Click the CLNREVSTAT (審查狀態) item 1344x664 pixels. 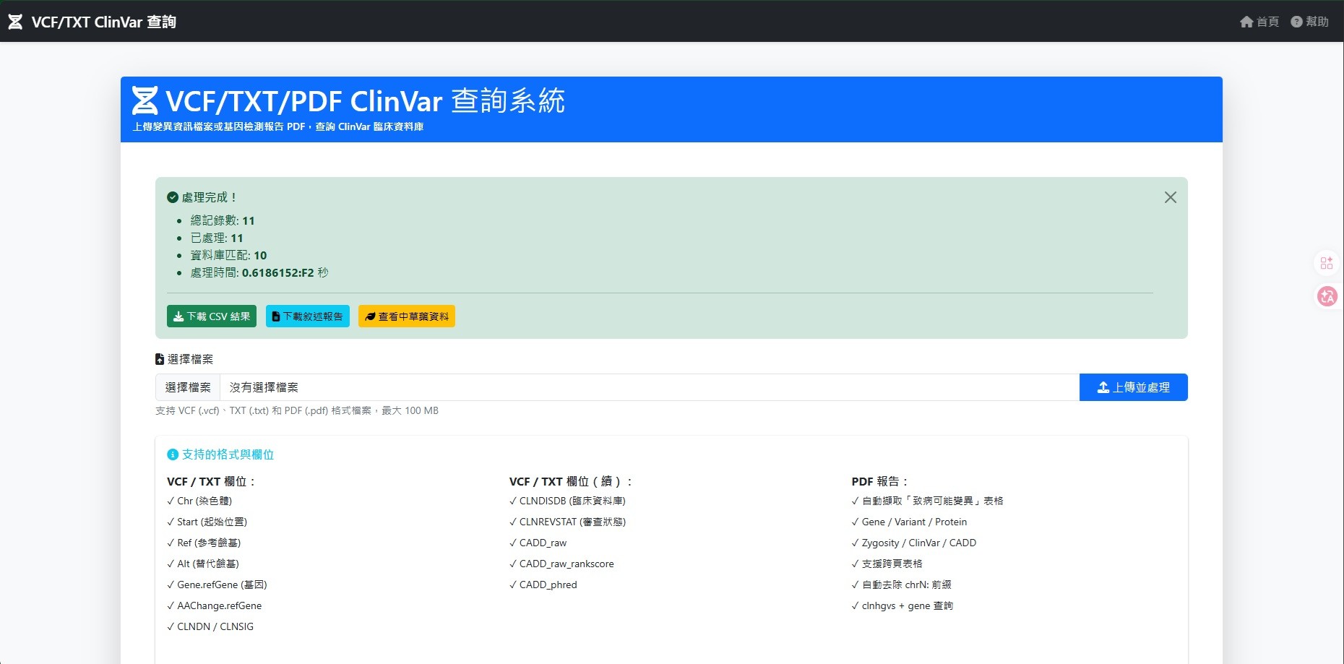567,522
